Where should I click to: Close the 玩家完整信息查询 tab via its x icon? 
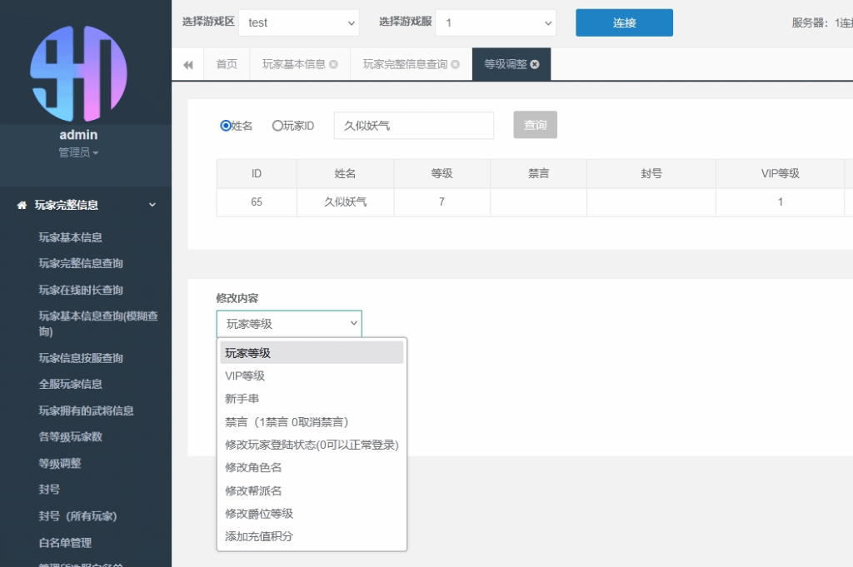pos(456,65)
